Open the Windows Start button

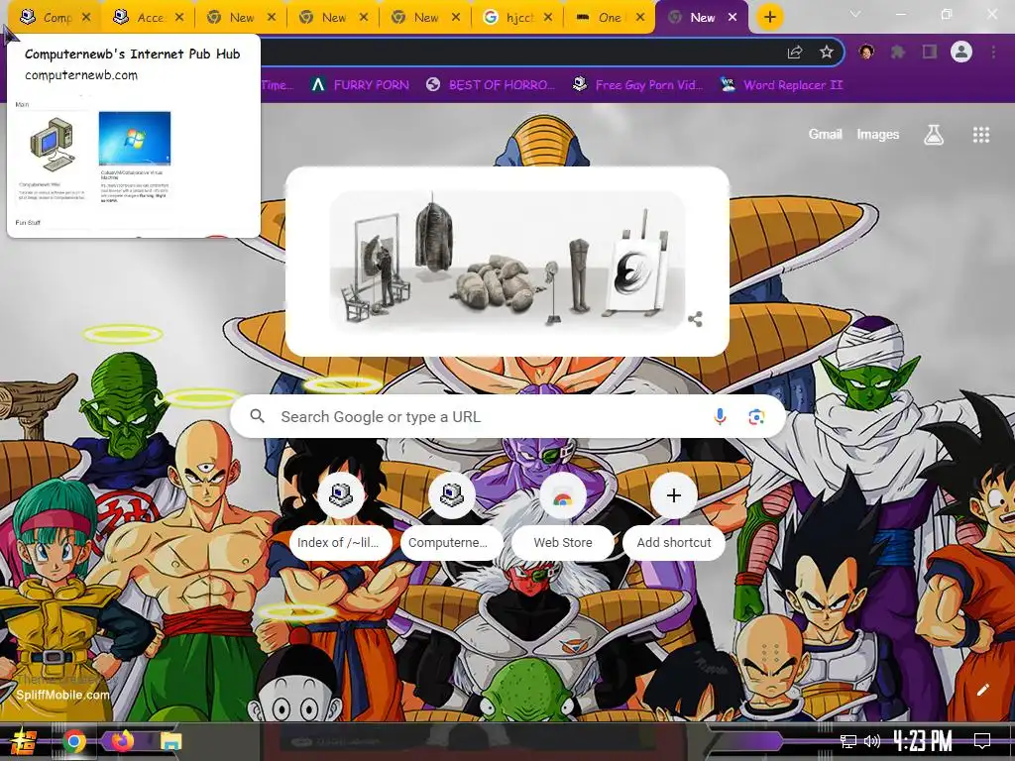[24, 741]
